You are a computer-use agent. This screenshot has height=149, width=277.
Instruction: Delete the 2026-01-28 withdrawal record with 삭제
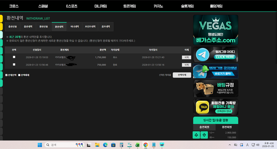[187, 57]
